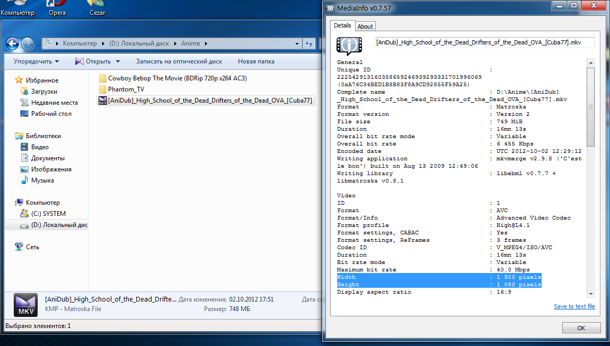
Task: Expand the Открыть dropdown arrow
Action: (118, 61)
